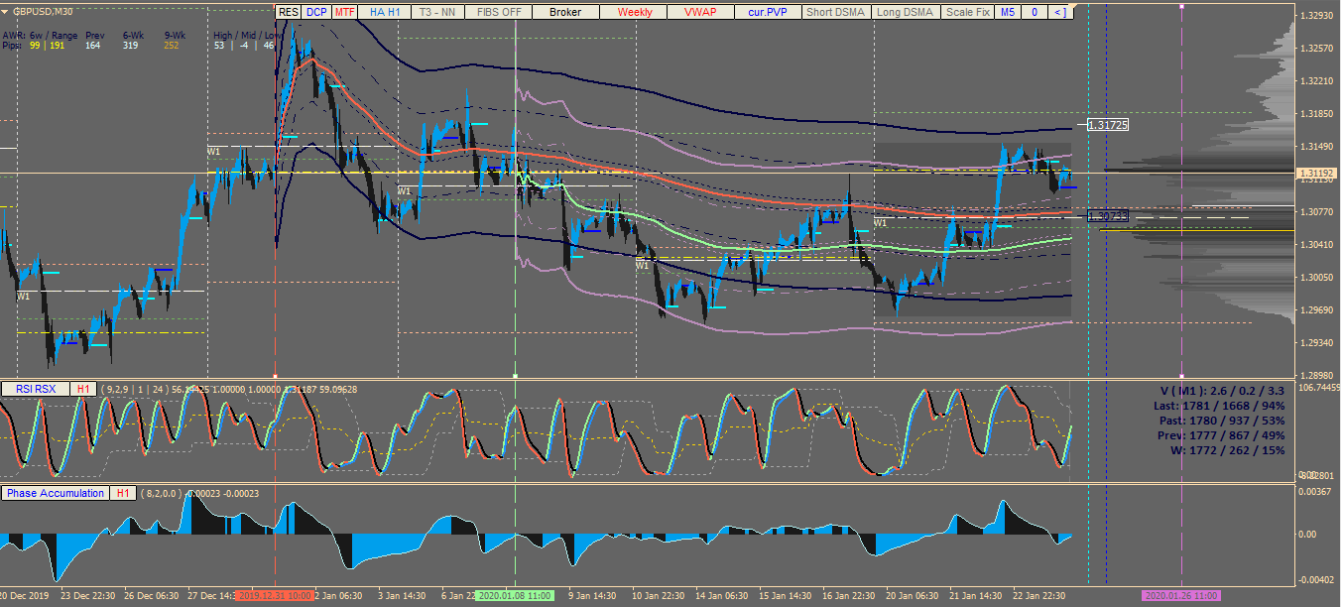Click the 1.30733 price label
The width and height of the screenshot is (1342, 607).
1108,215
